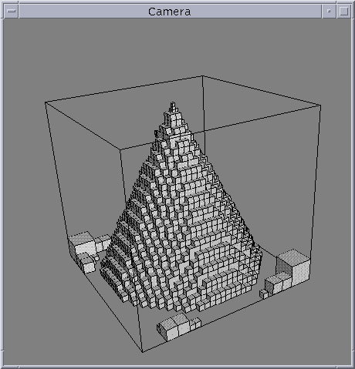Image resolution: width=355 pixels, height=369 pixels.
Task: Click the top left corner of bounding box
Action: coord(46,102)
